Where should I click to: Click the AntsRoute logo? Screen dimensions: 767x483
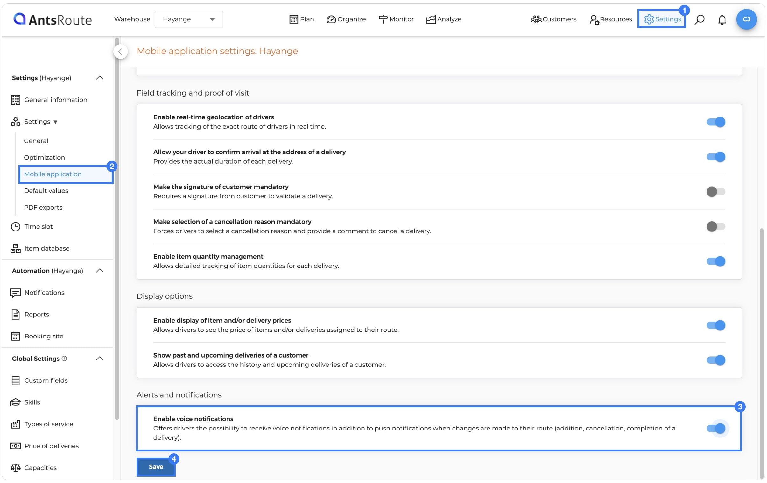52,19
